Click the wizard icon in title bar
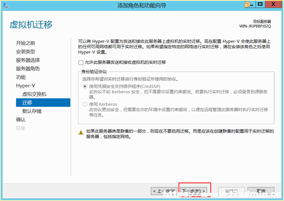The height and width of the screenshot is (201, 284). click(6, 5)
